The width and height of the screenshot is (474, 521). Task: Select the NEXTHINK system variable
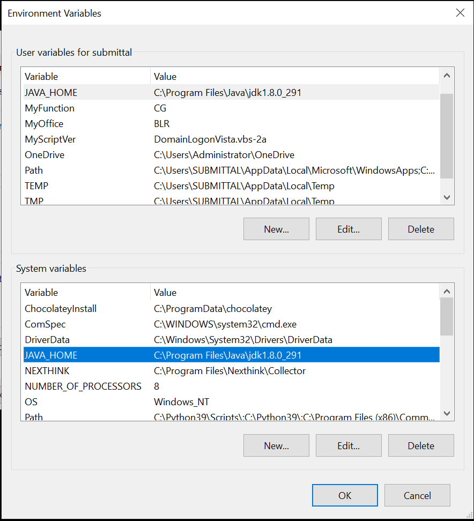point(48,370)
